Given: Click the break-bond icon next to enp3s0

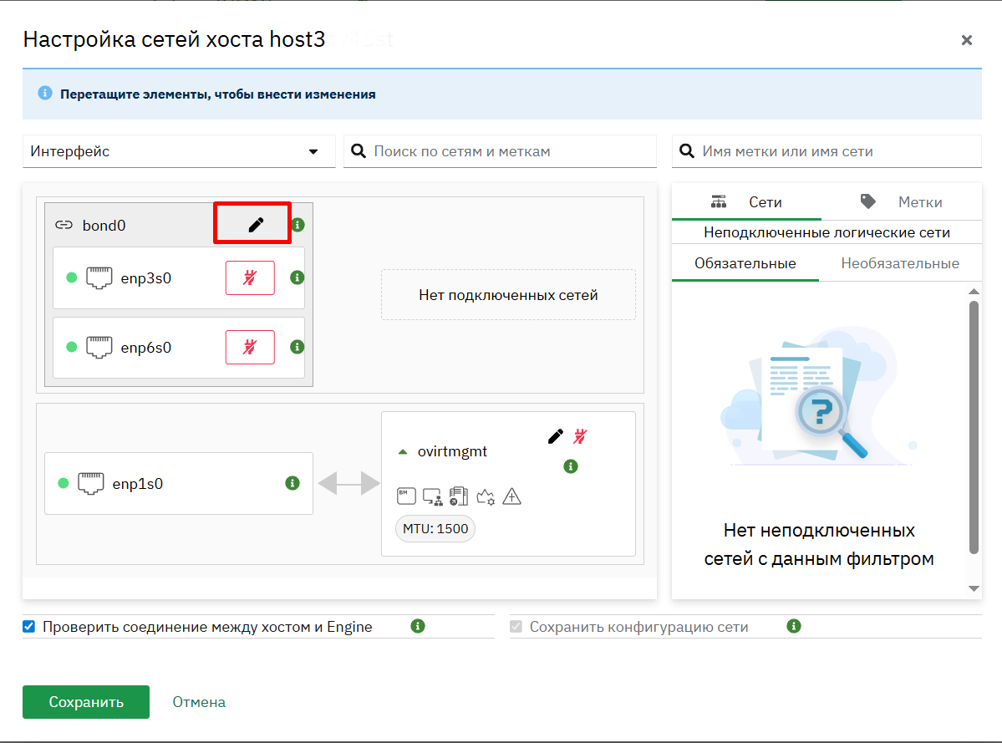Looking at the screenshot, I should tap(250, 278).
